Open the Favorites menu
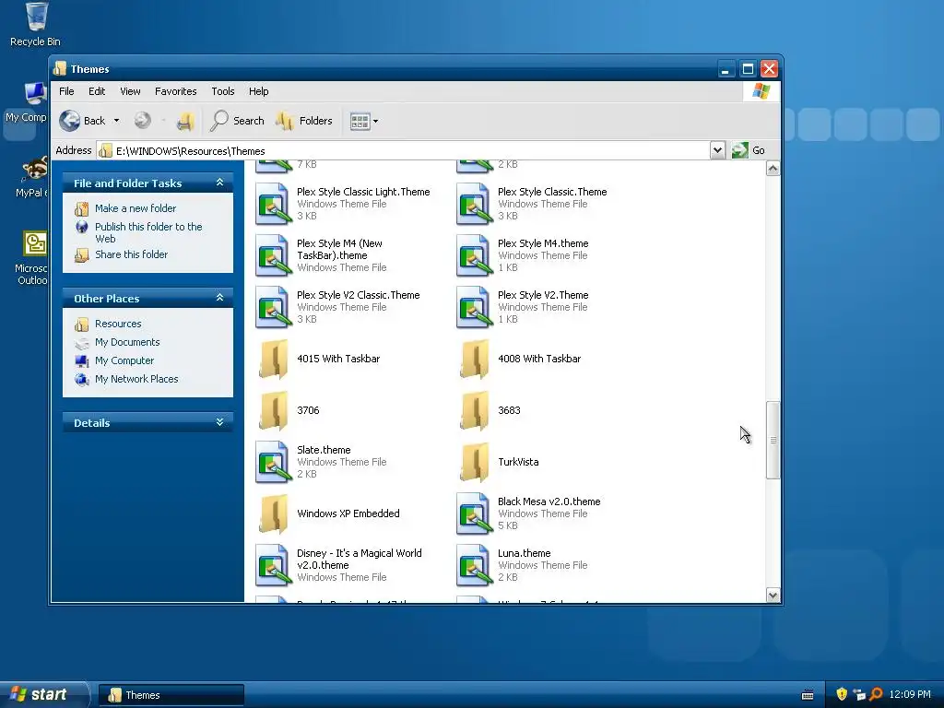Image resolution: width=944 pixels, height=708 pixels. coord(176,91)
